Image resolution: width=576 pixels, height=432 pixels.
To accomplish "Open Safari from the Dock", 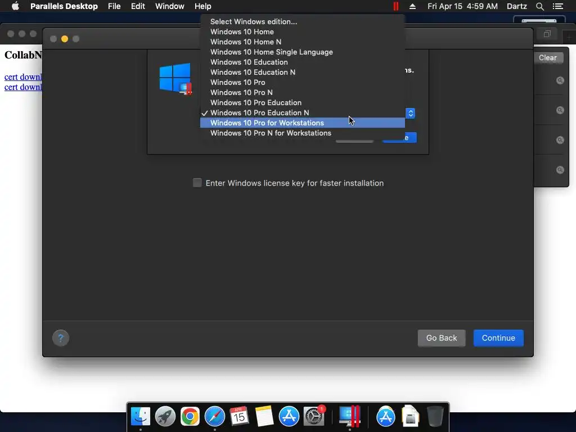I will [x=214, y=417].
